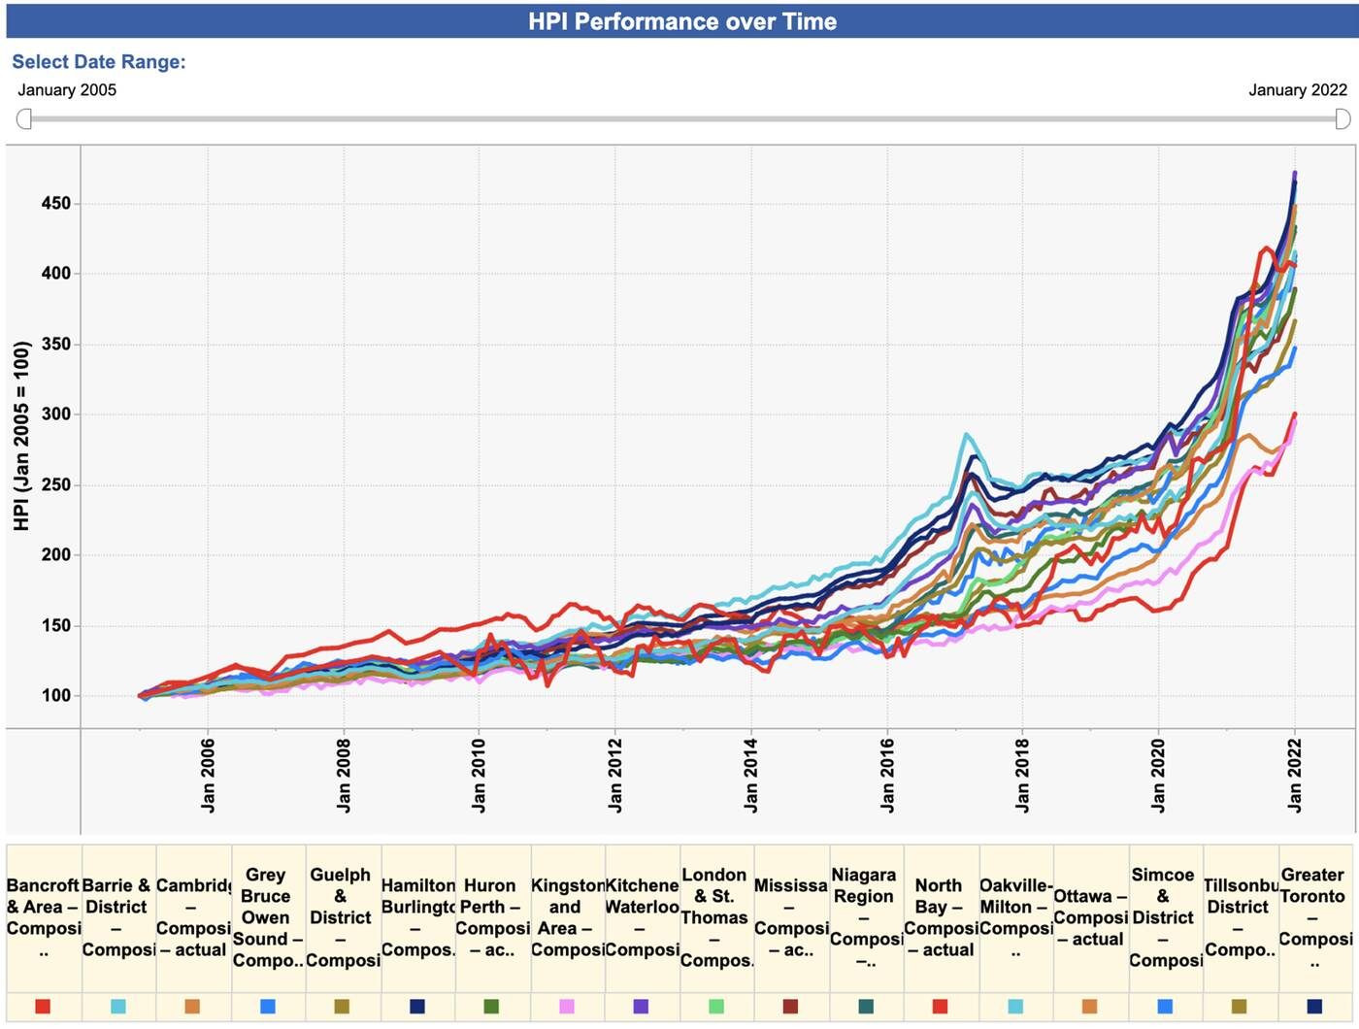Select the Oakville-Milton legend label
Viewport: 1359px width, 1029px height.
(1015, 916)
